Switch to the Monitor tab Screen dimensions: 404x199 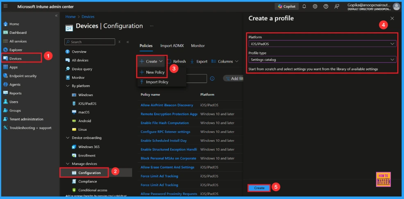[198, 46]
